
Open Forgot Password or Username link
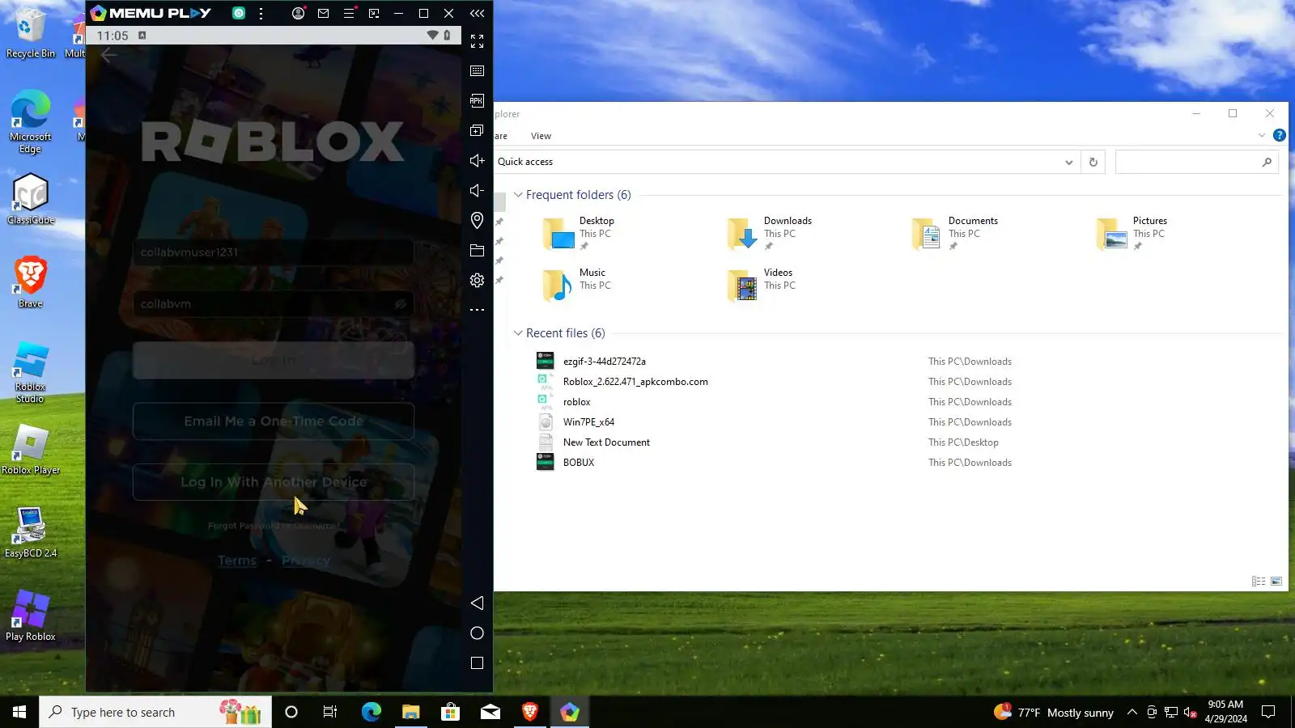pyautogui.click(x=274, y=526)
